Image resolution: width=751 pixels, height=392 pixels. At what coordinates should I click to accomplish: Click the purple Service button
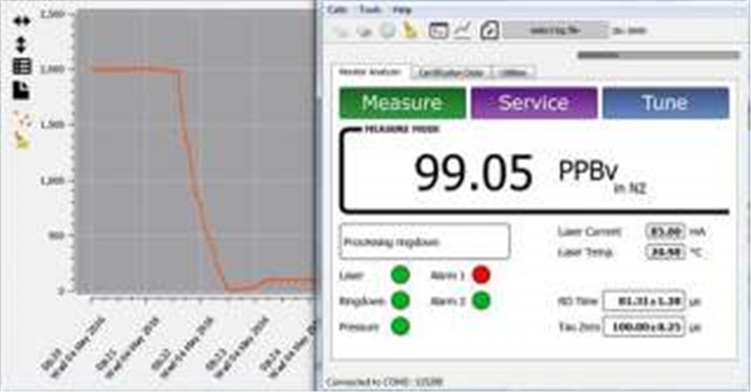tap(534, 102)
